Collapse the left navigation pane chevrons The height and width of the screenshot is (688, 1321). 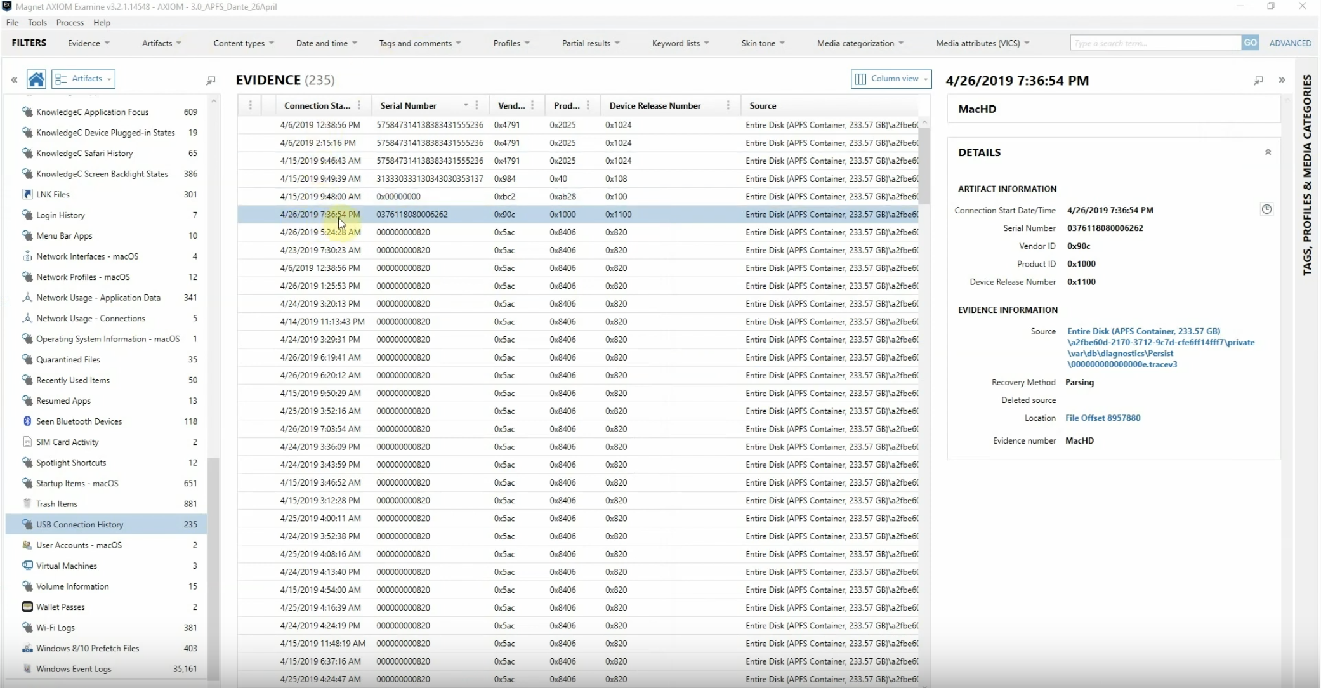14,80
